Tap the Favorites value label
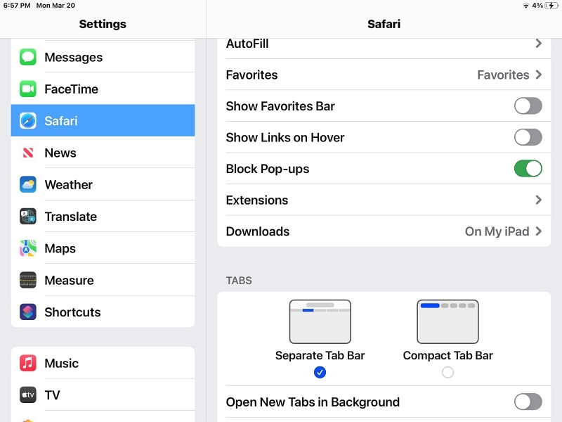This screenshot has height=422, width=562. coord(503,75)
